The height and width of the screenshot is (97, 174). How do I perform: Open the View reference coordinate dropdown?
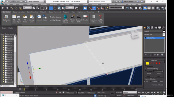tap(70, 8)
